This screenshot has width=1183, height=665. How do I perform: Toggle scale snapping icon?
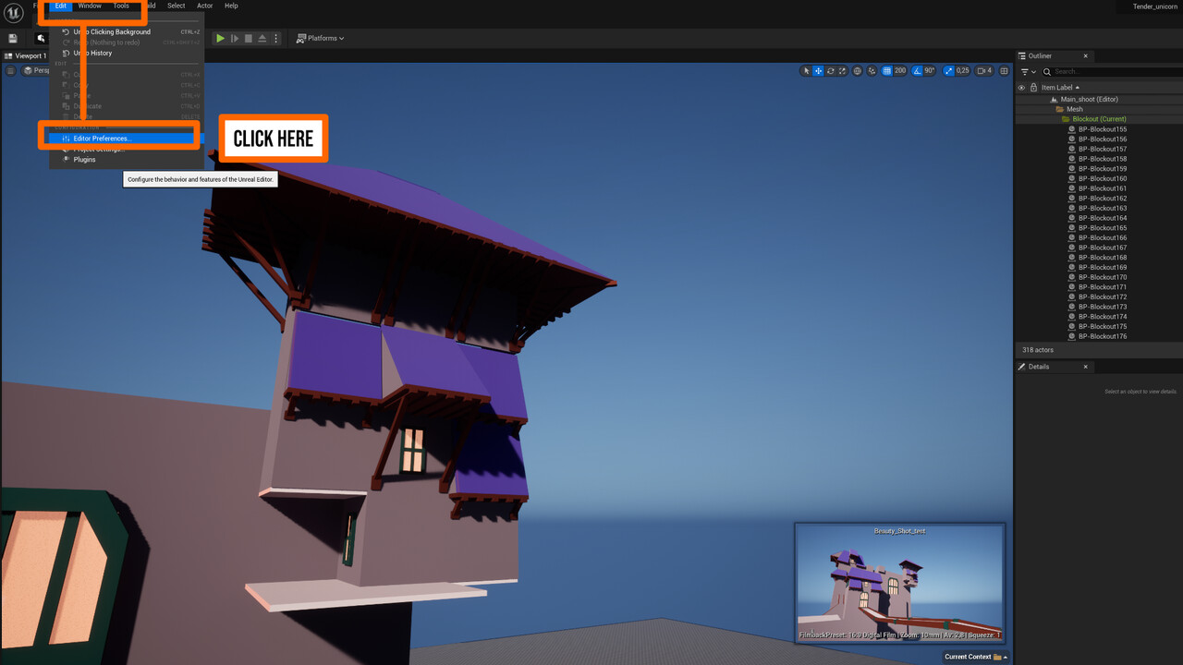[x=948, y=71]
